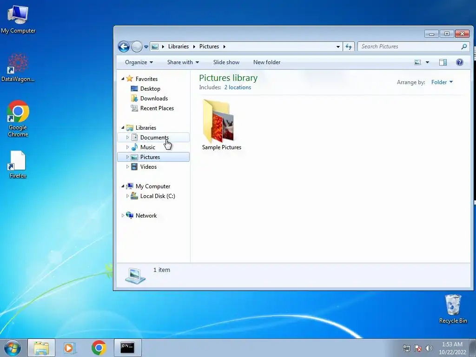Open the Share with menu
The image size is (476, 357).
coord(183,62)
